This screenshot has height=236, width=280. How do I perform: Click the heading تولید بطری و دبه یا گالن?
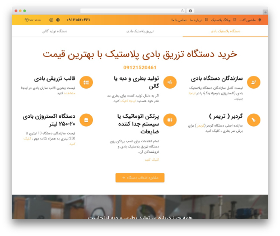(137, 83)
